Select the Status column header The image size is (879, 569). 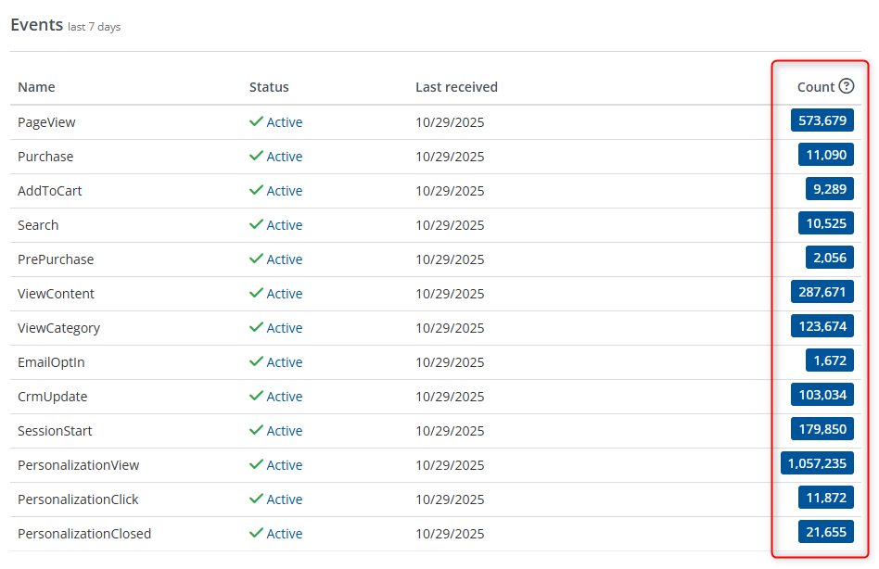[269, 87]
